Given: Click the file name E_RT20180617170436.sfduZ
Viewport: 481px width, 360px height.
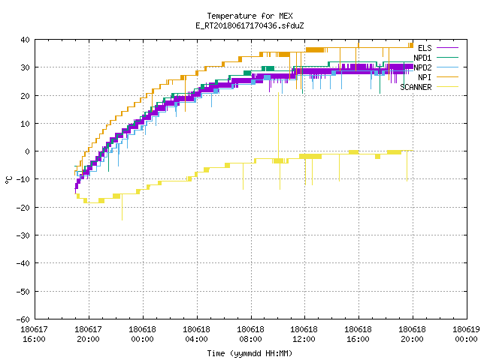Looking at the screenshot, I should pos(250,25).
